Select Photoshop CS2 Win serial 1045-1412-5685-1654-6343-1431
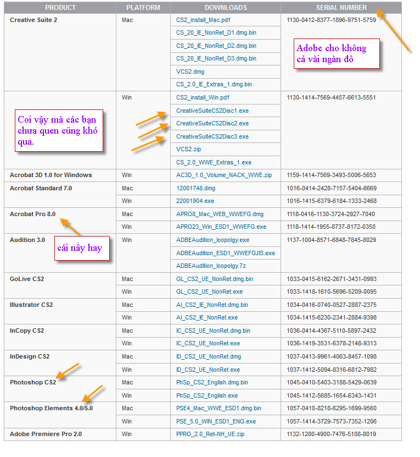 [x=332, y=396]
